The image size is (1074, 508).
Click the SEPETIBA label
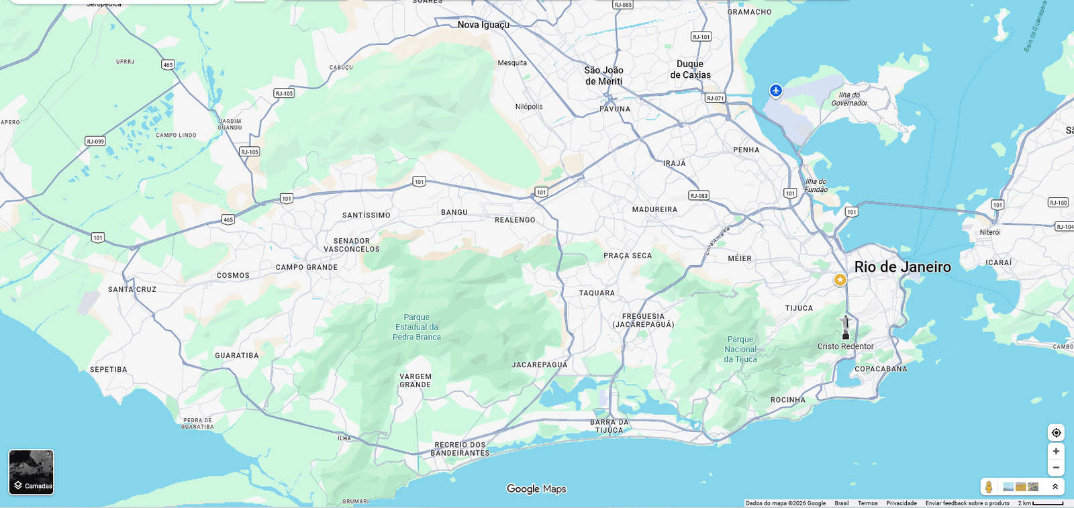tap(109, 370)
